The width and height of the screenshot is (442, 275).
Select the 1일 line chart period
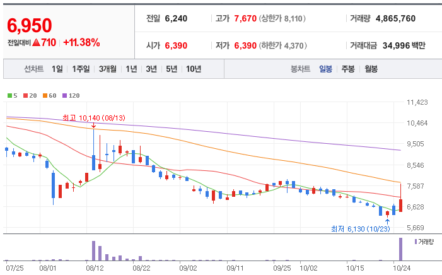coord(57,69)
